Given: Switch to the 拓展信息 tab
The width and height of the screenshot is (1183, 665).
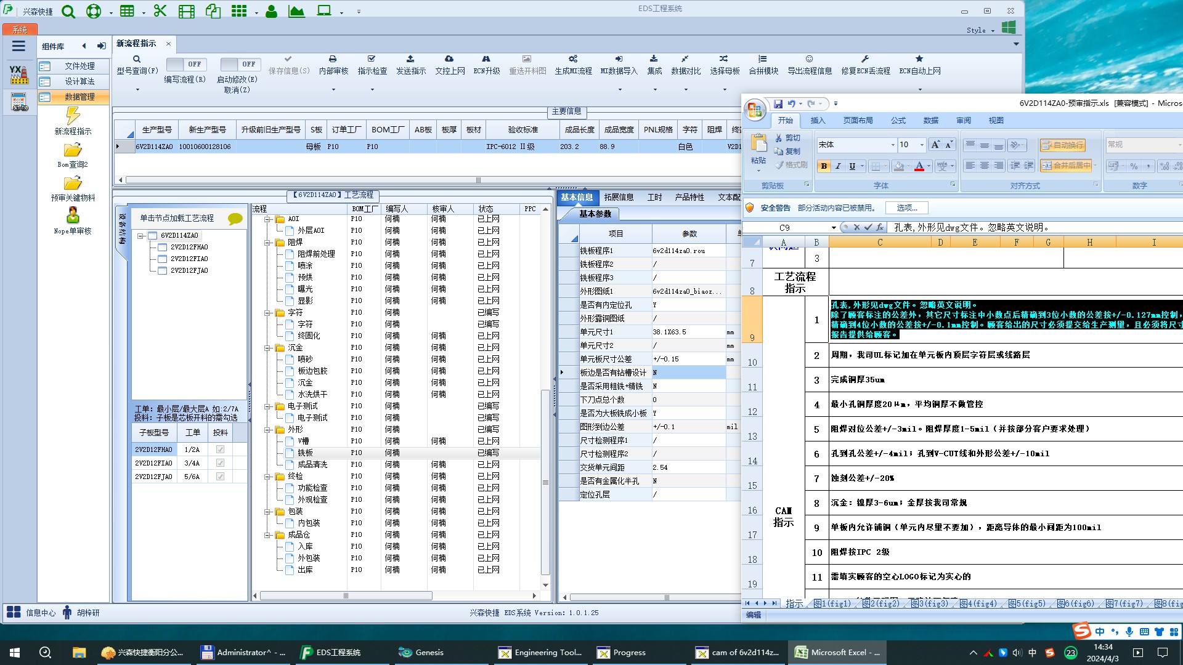Looking at the screenshot, I should coord(618,197).
